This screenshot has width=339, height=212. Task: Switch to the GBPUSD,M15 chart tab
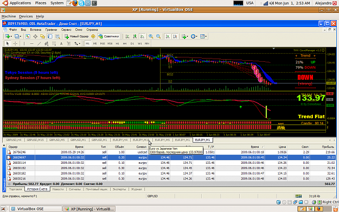(x=35, y=140)
